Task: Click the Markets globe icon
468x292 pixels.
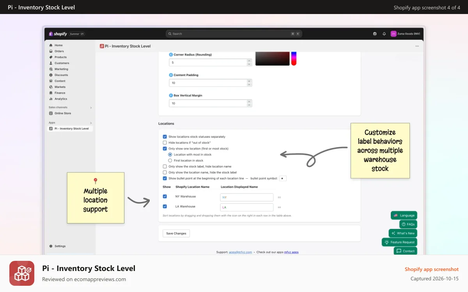Action: coord(51,87)
